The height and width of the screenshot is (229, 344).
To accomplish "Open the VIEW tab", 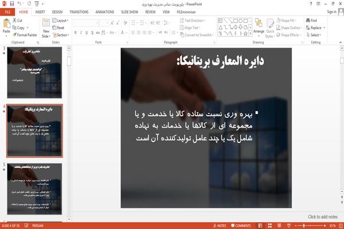I will (x=166, y=12).
